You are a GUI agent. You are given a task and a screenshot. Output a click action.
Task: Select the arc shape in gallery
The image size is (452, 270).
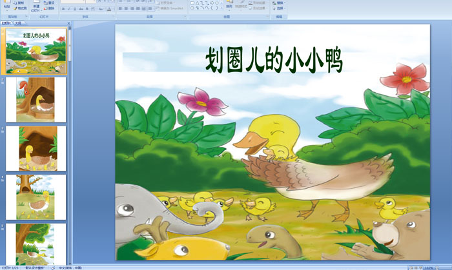click(202, 8)
